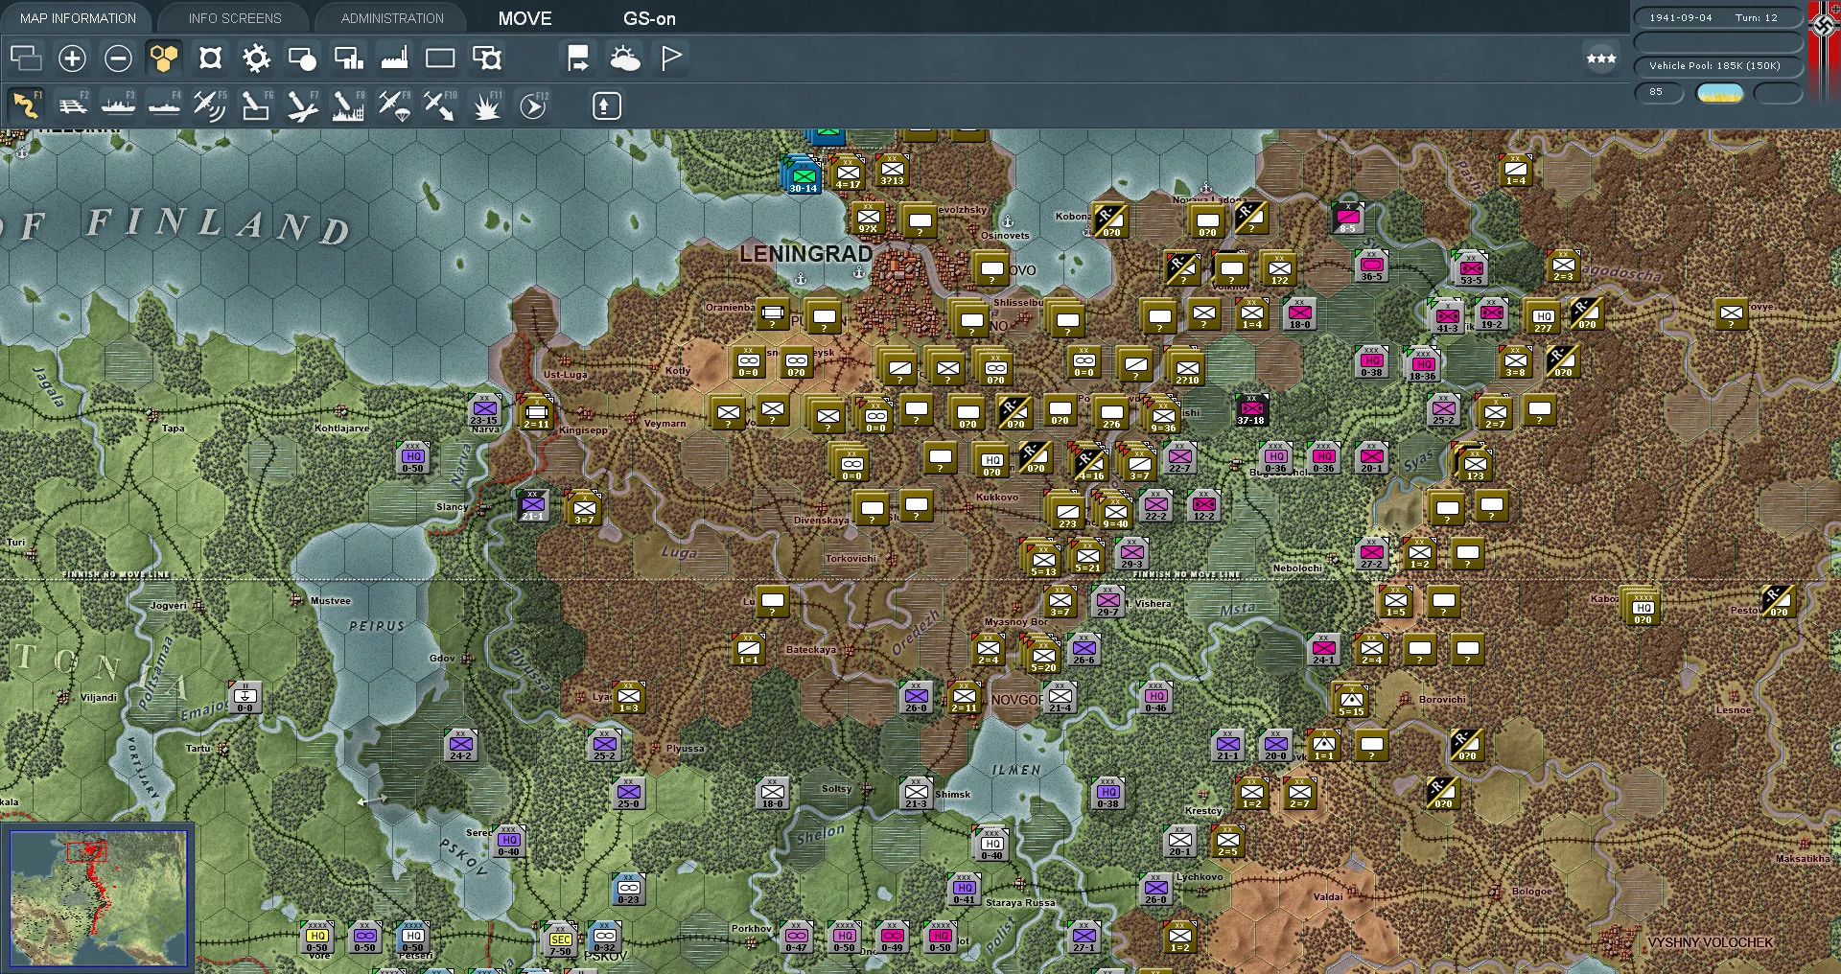Select the HQ unit labeled 18-36
Screen dimensions: 1841x974
[1424, 365]
